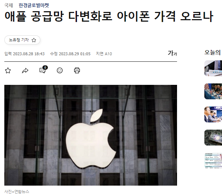
Task: Adjust the font size with 가가 control
Action: (172, 53)
